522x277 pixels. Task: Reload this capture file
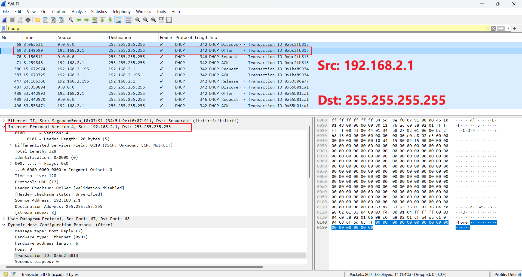(61, 20)
